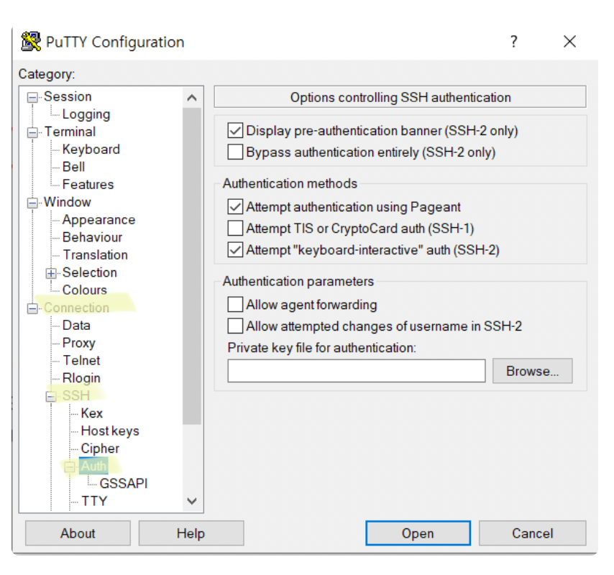Collapse the Terminal tree node
Screen dimensions: 614x575
click(32, 132)
